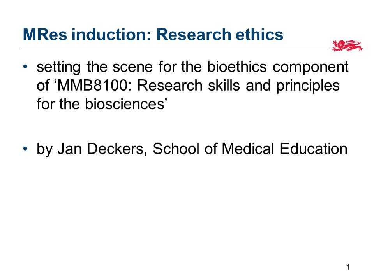This screenshot has width=374, height=280.
Task: Click the word 'component'
Action: [310, 68]
